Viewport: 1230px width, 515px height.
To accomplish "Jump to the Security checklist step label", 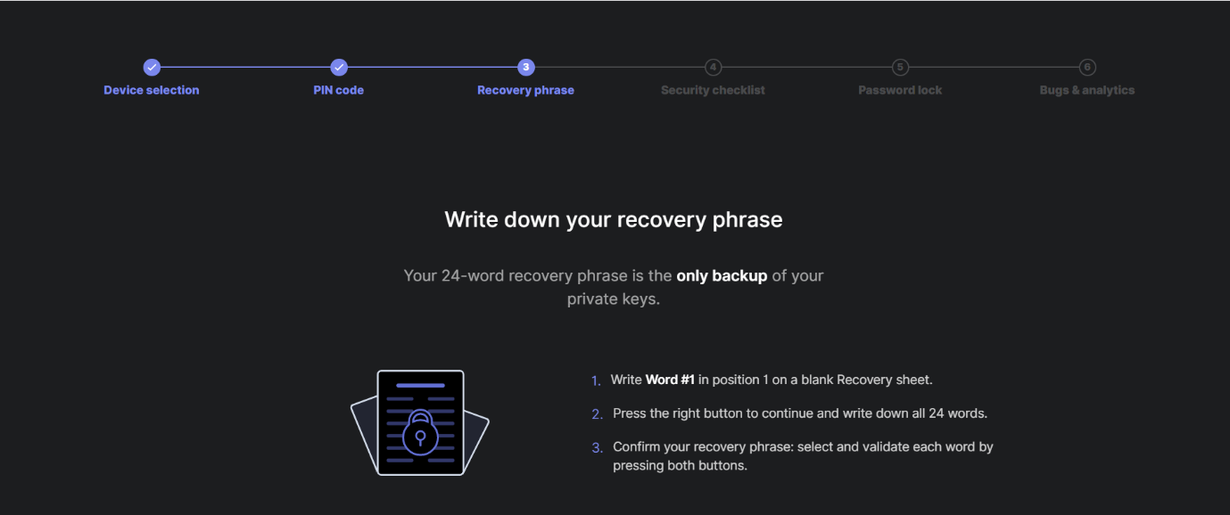I will point(713,90).
